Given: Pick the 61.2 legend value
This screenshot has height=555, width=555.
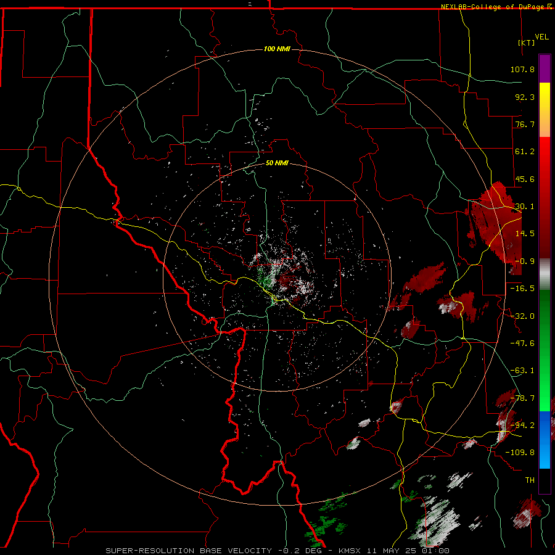Looking at the screenshot, I should [x=525, y=152].
